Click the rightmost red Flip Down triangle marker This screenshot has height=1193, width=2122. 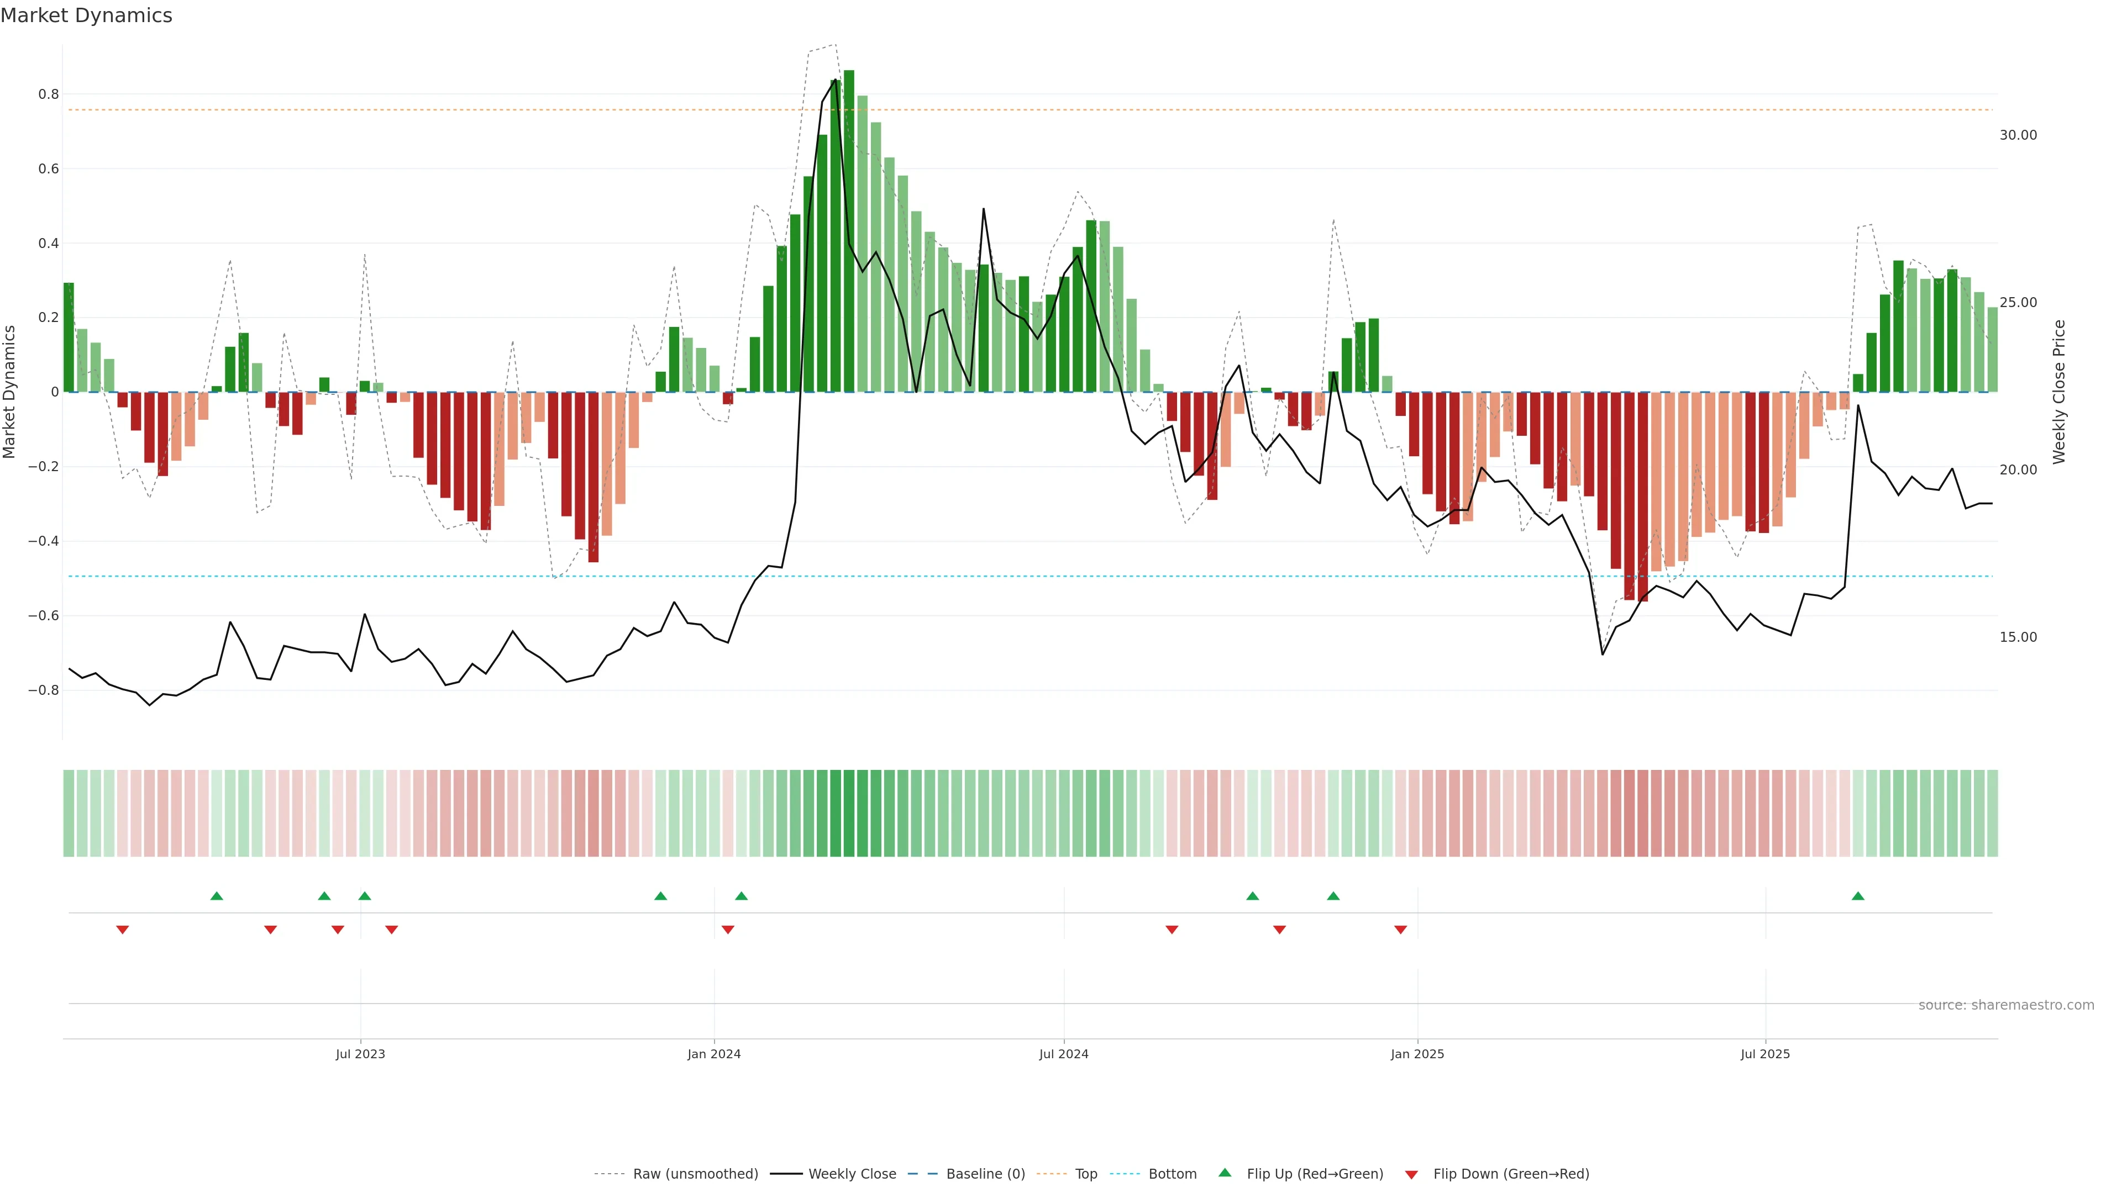point(1400,930)
